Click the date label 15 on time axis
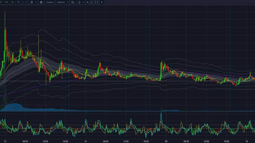The height and width of the screenshot is (143, 255). click(166, 141)
